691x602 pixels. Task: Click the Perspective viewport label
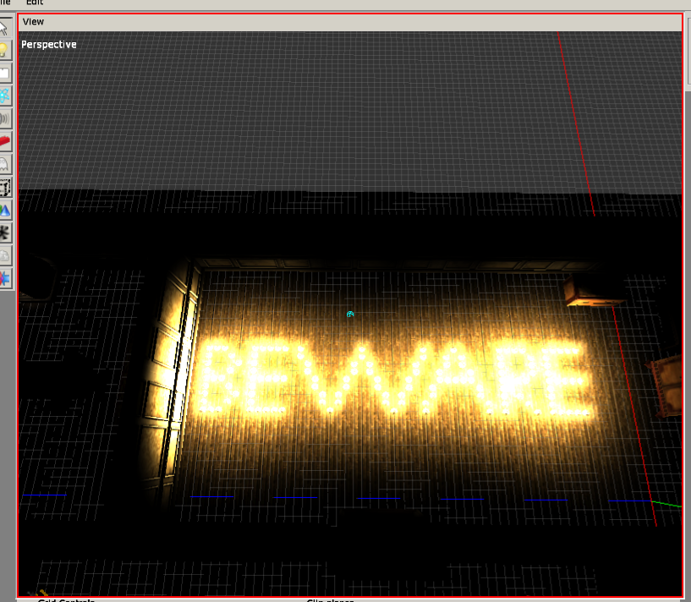pos(49,44)
